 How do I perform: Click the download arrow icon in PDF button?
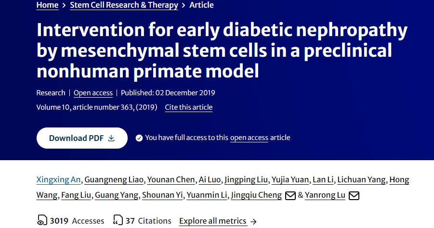tap(111, 138)
